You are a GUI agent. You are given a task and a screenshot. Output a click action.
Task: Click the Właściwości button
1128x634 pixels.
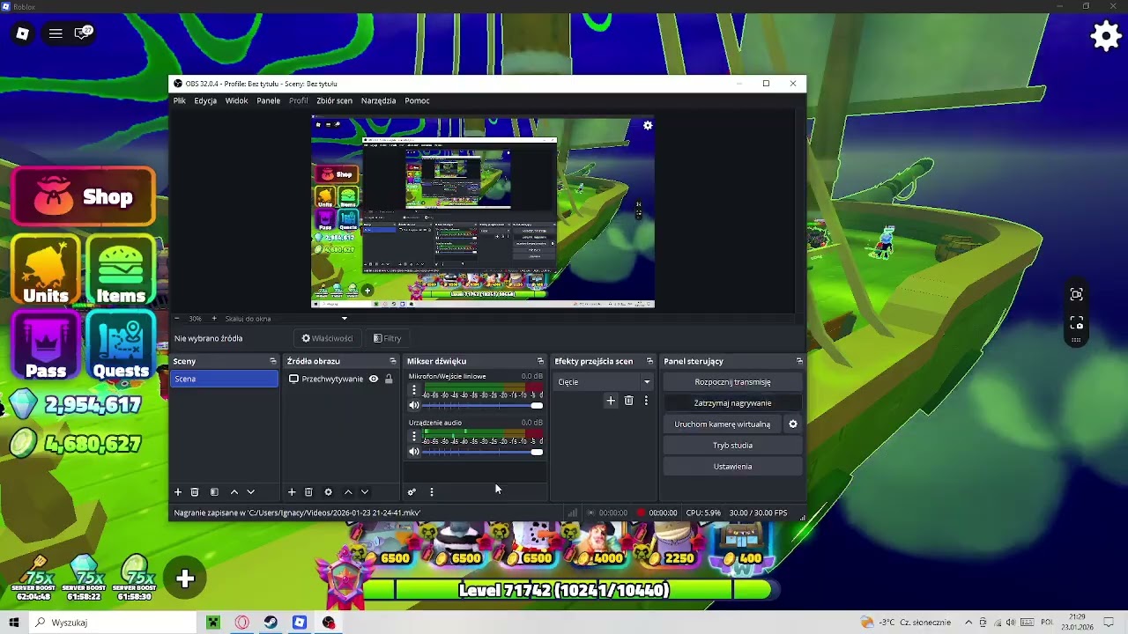(327, 338)
